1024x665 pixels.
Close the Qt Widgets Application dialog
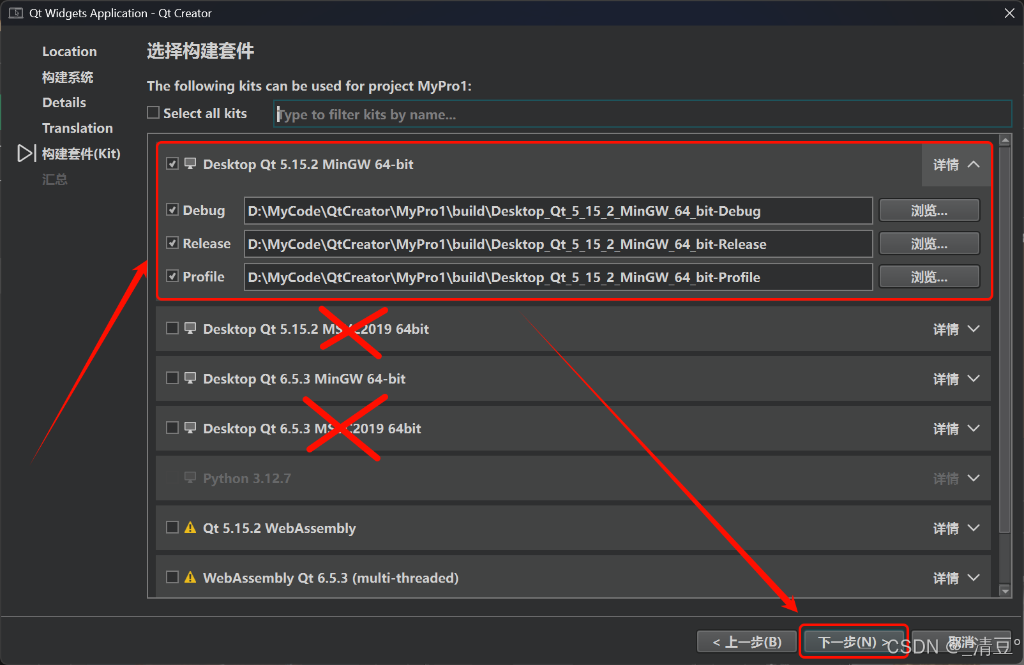(x=1009, y=13)
